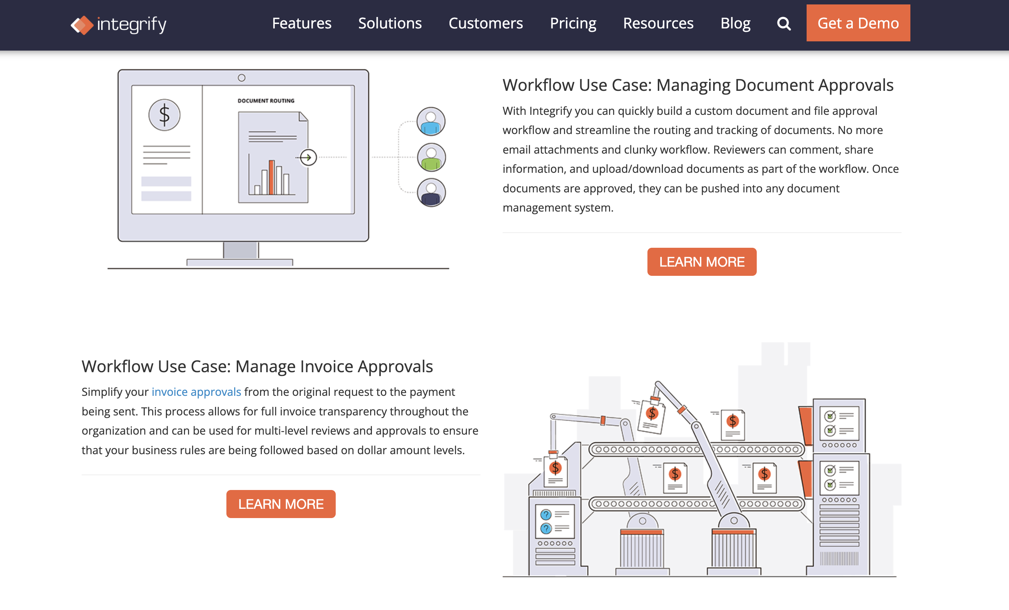Click the blue user avatar icon

(x=431, y=121)
